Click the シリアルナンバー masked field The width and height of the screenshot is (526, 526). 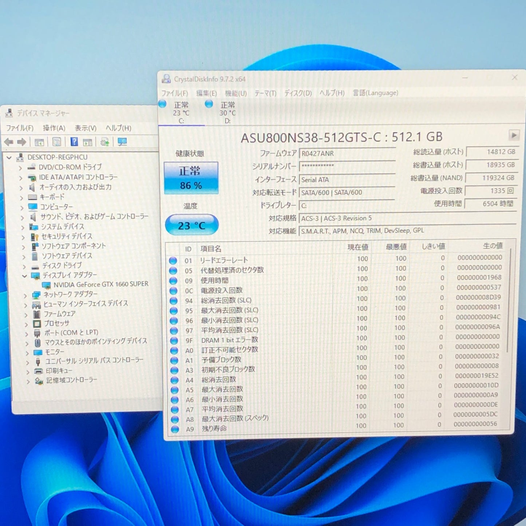[347, 166]
